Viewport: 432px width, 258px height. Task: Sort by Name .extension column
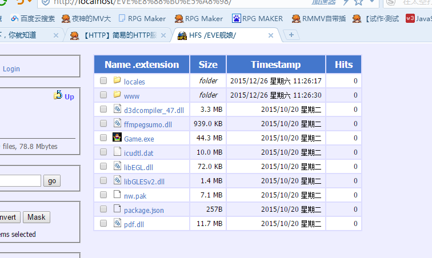pyautogui.click(x=142, y=64)
